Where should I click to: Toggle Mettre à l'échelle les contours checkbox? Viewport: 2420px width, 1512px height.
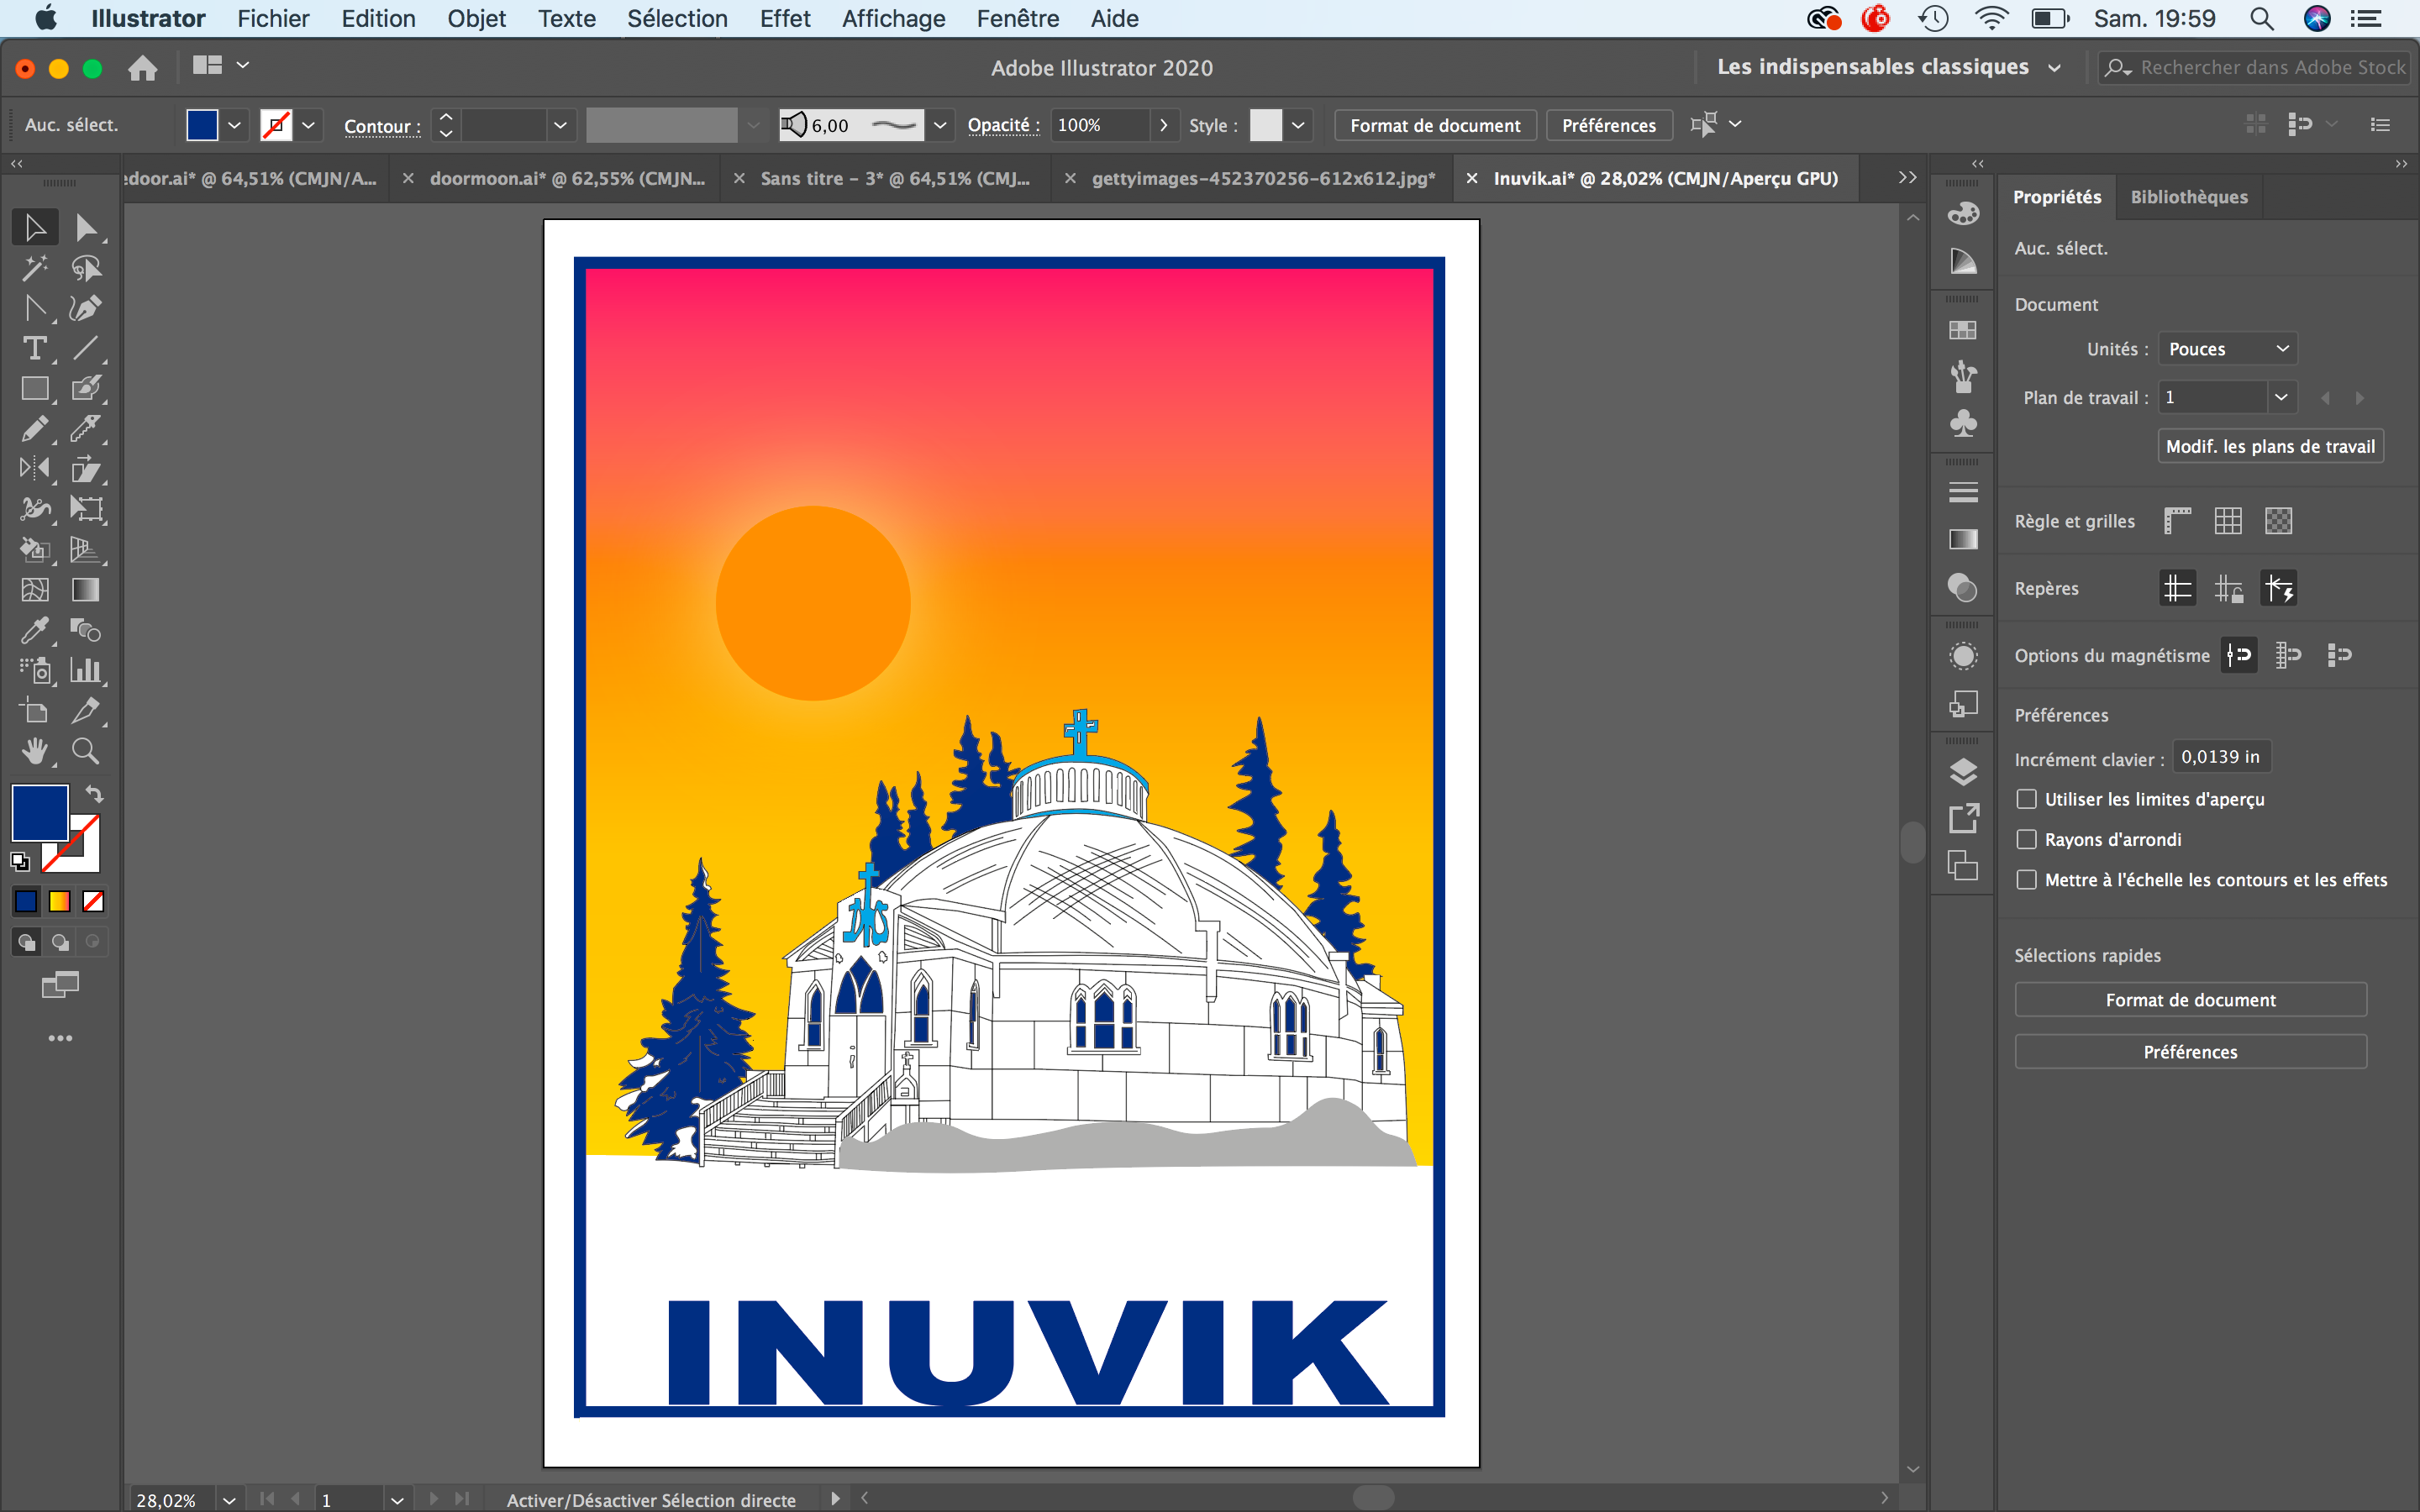click(2026, 880)
